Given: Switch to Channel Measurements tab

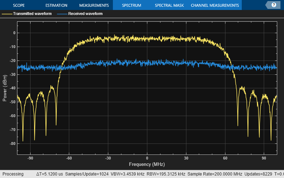Looking at the screenshot, I should coord(215,5).
